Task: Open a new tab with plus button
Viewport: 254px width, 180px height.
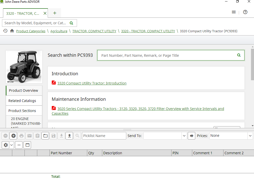Action: click(x=55, y=13)
